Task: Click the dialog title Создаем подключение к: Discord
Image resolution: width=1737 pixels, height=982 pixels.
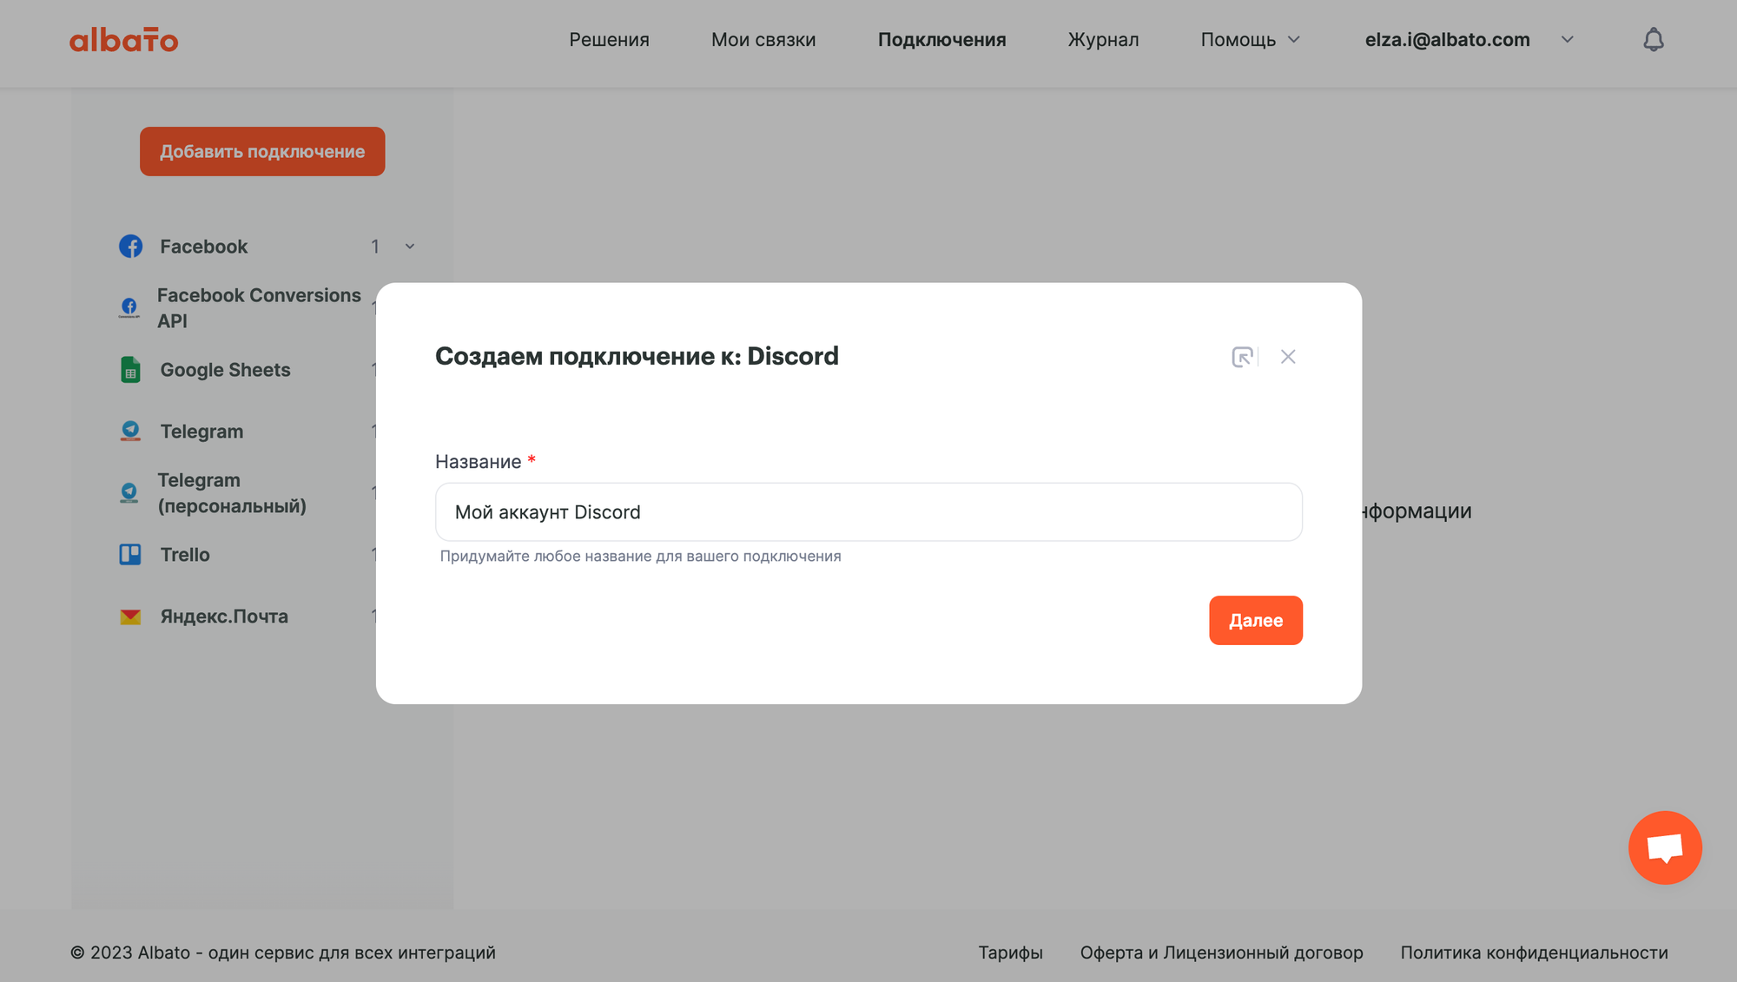Action: (x=637, y=356)
